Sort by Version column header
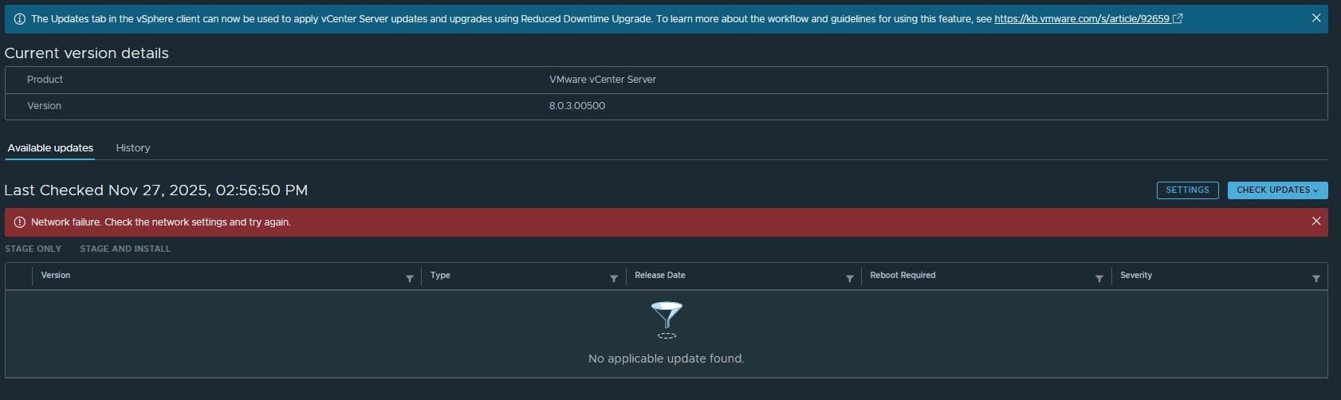1341x400 pixels. tap(56, 276)
